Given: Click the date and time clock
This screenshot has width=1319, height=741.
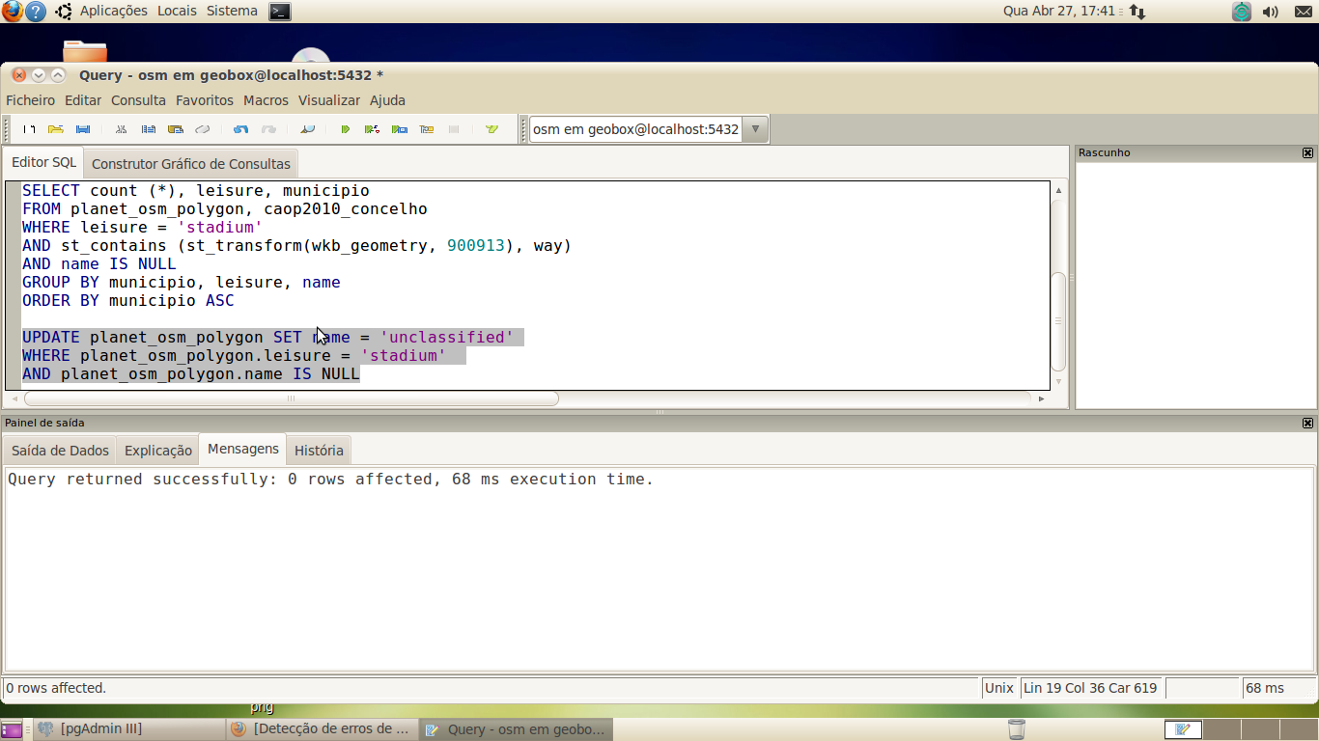Looking at the screenshot, I should (x=1059, y=12).
